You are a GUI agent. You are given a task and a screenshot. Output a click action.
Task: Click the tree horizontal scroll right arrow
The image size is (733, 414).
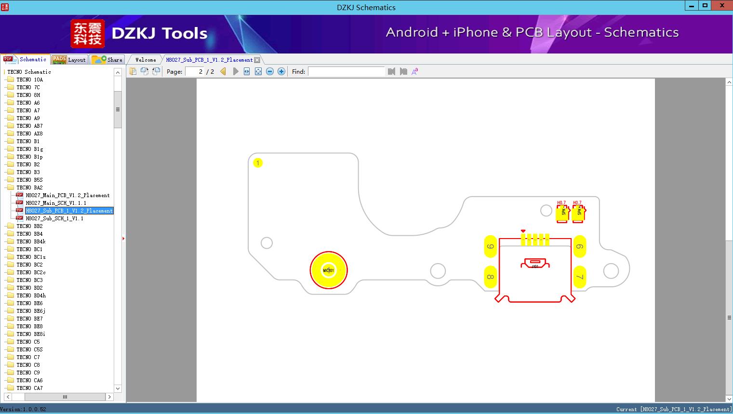[x=109, y=397]
